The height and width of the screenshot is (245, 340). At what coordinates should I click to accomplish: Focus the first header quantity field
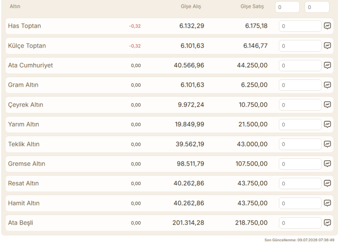point(287,7)
